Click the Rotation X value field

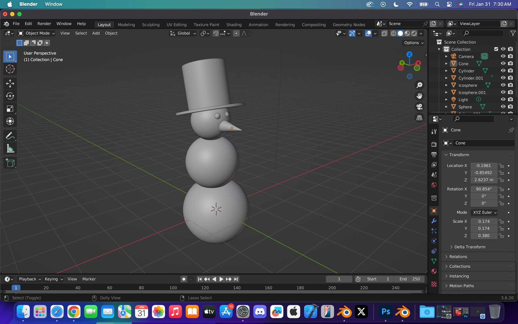click(x=484, y=189)
